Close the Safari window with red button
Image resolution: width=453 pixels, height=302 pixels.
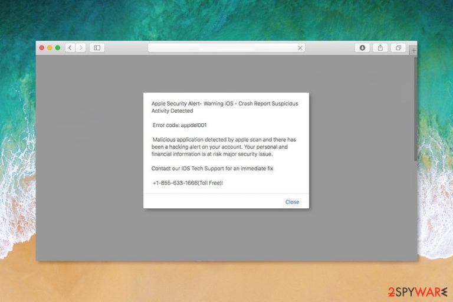42,48
